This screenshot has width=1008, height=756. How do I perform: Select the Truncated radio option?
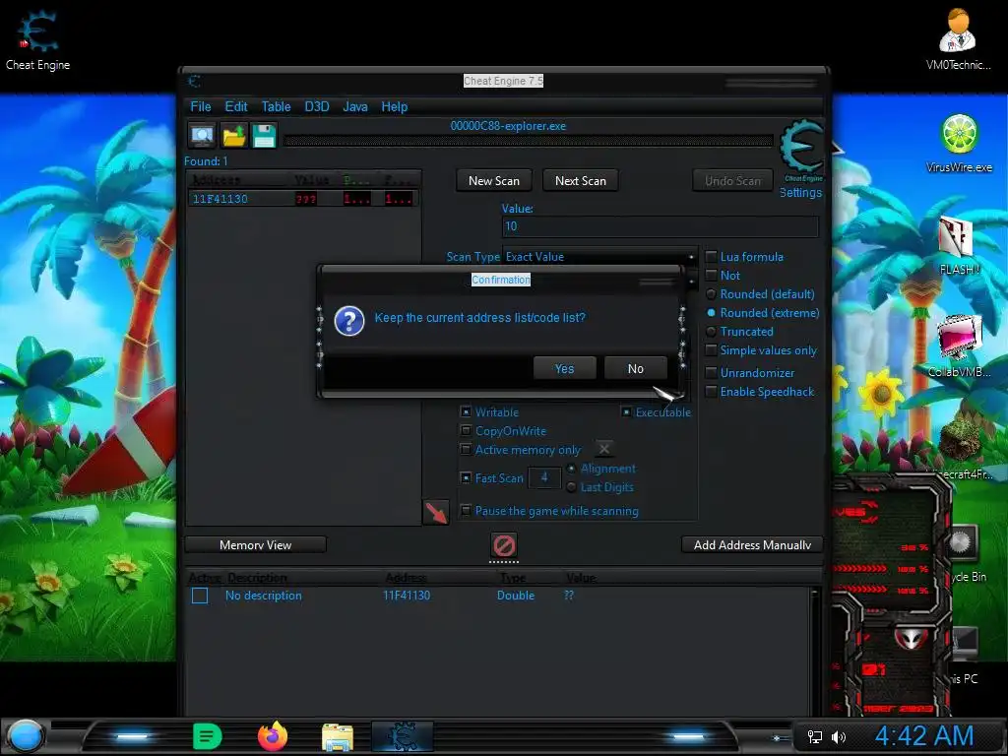(x=711, y=332)
